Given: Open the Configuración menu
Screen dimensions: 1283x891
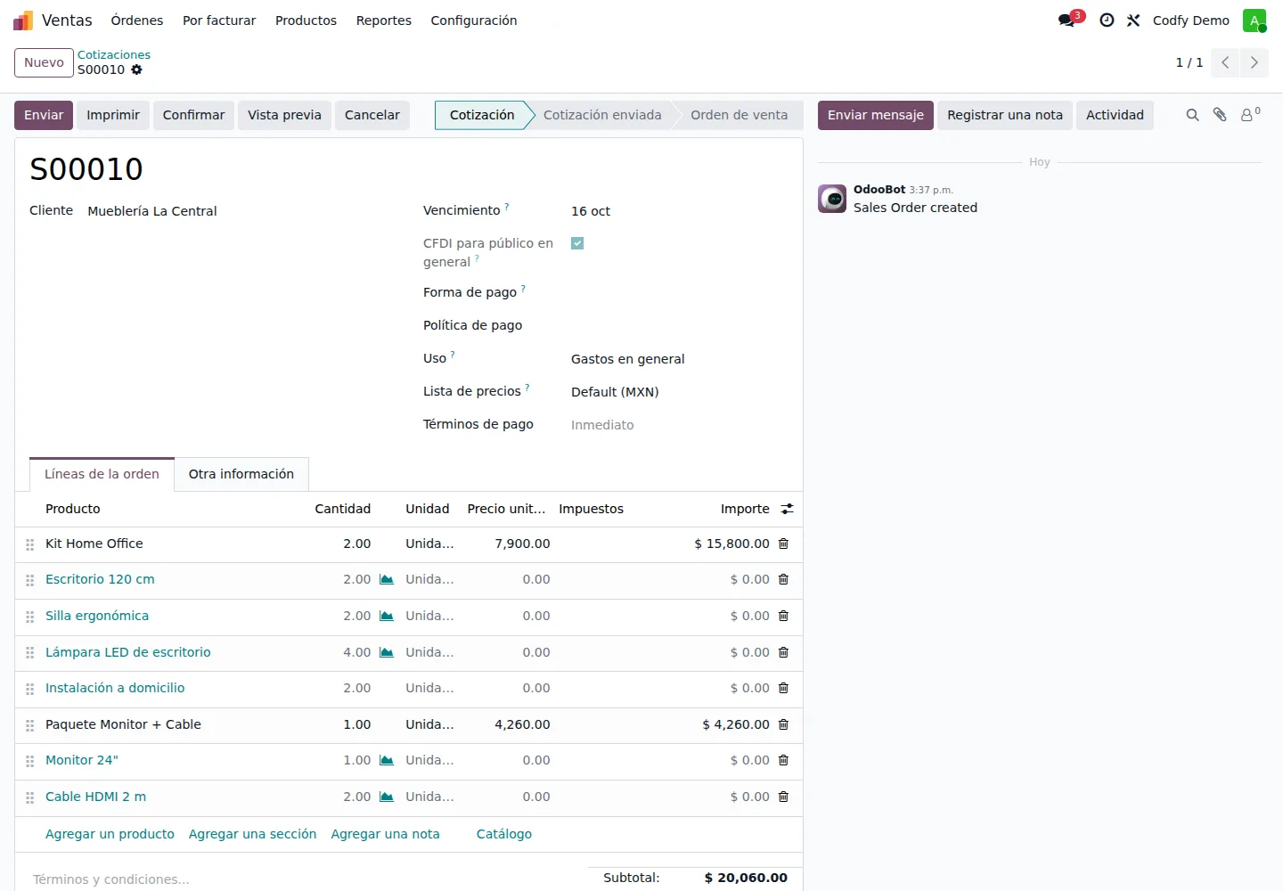Looking at the screenshot, I should (x=474, y=20).
